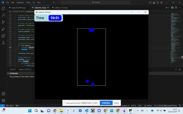Image resolution: width=183 pixels, height=114 pixels.
Task: Open the Selection menu
Action: (20, 3)
